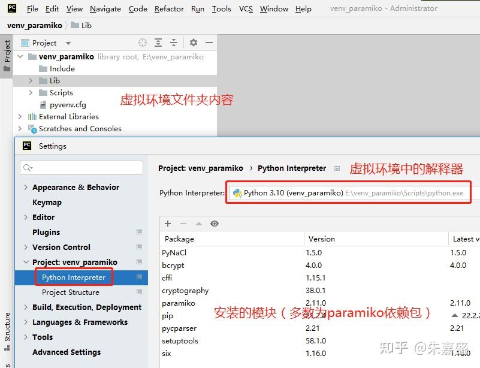The width and height of the screenshot is (480, 368).
Task: Expand the Tools settings chevron
Action: pyautogui.click(x=26, y=337)
